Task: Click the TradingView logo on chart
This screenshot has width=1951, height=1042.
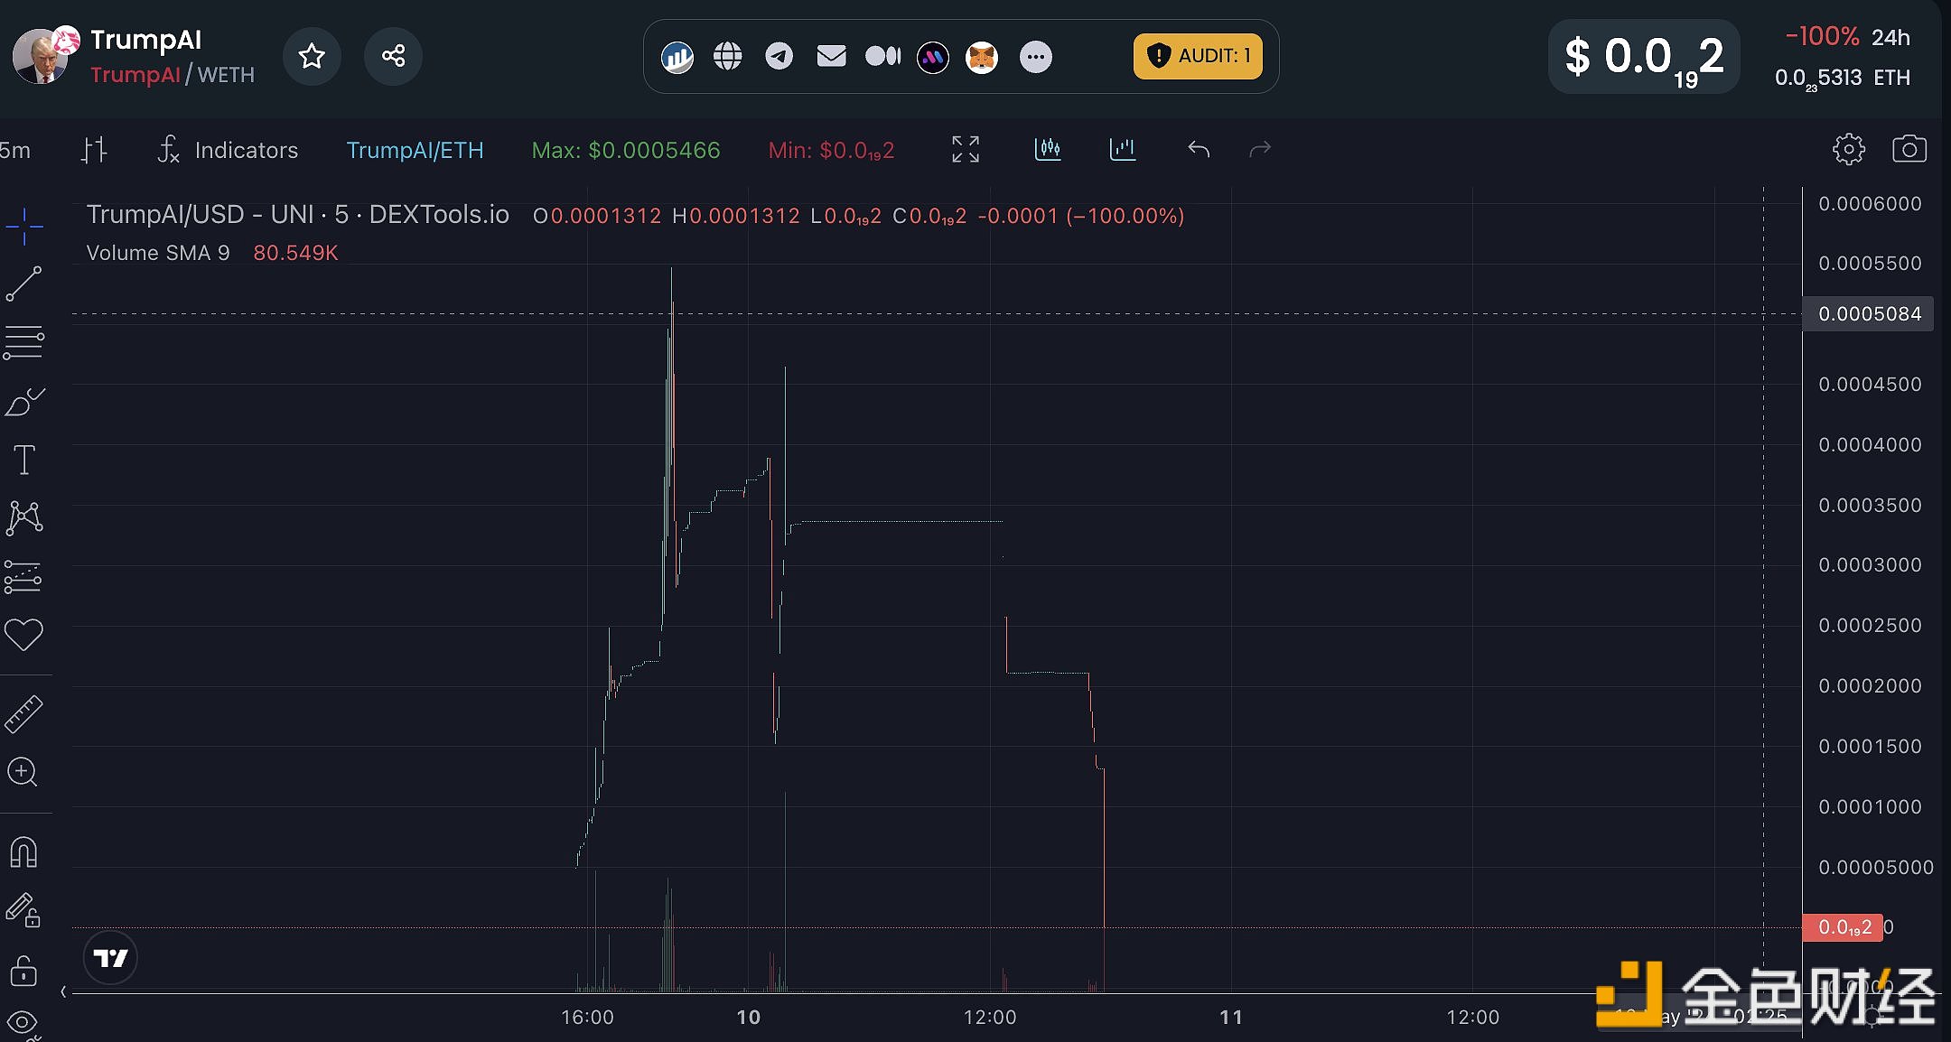Action: coord(110,958)
